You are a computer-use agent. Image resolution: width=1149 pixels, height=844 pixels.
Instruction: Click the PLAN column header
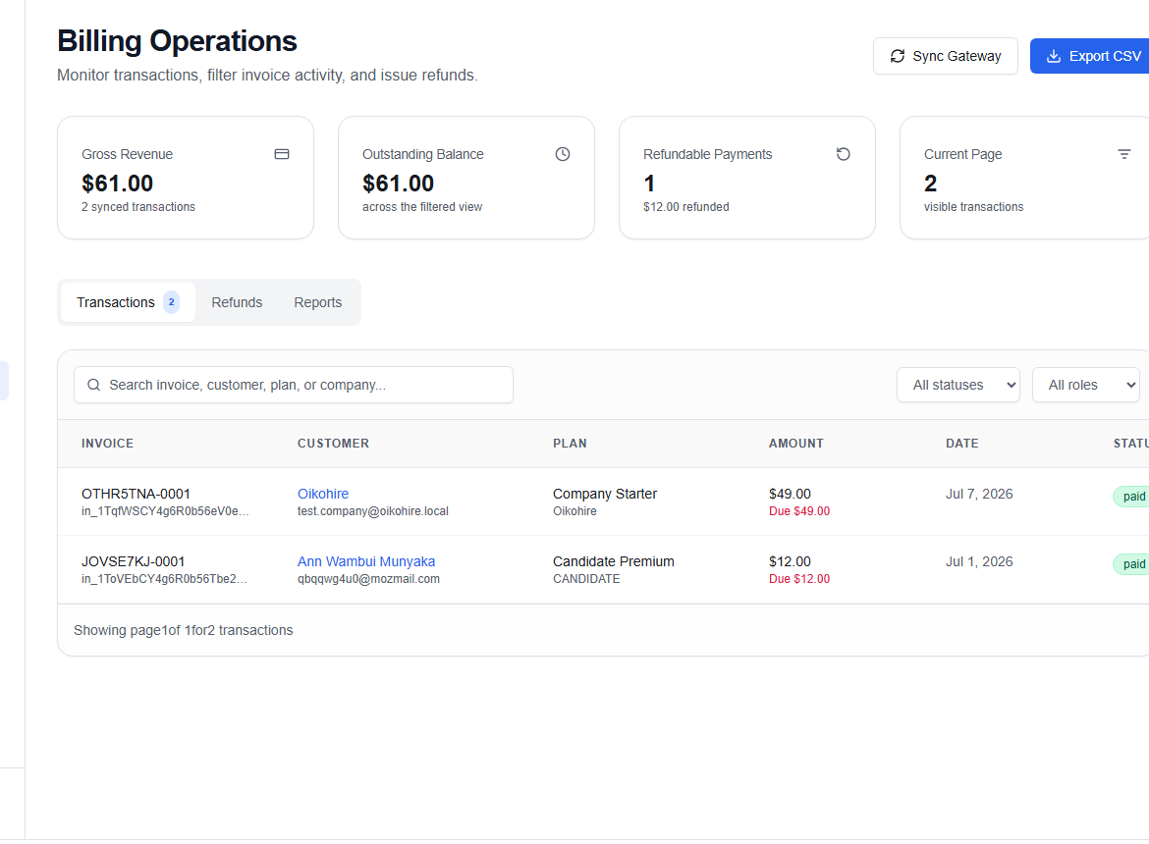[571, 444]
